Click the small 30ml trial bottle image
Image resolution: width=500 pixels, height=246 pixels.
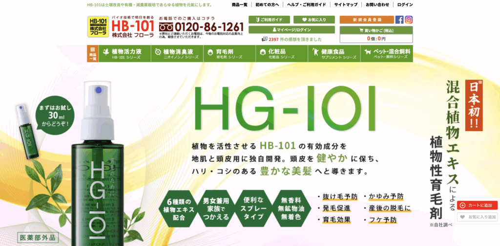click(27, 131)
